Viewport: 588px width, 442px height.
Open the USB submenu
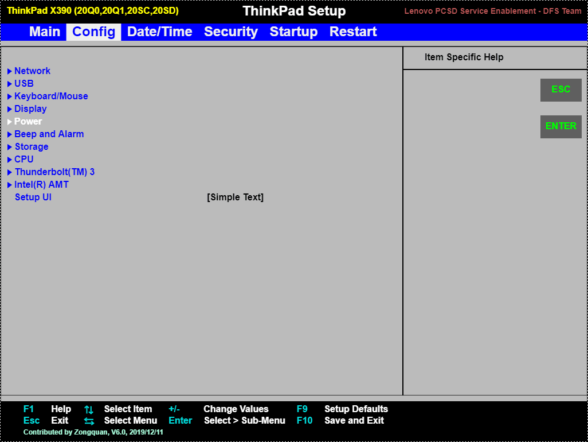(24, 83)
